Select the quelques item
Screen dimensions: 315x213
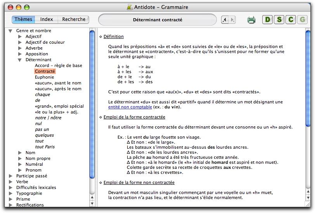pos(44,136)
